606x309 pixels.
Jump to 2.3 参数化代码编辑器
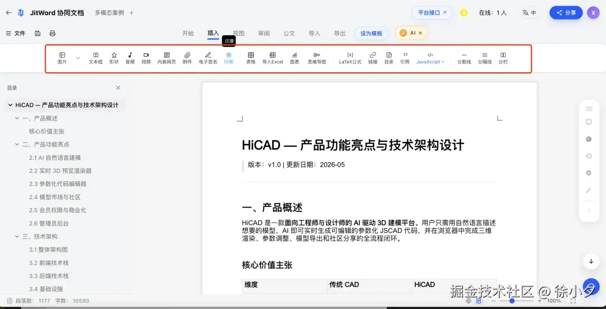[x=58, y=184]
